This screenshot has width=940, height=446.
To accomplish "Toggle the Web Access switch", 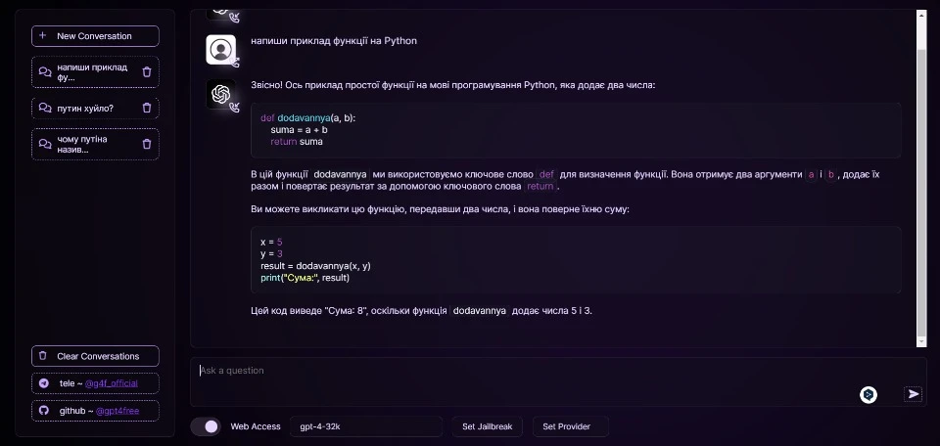I will pos(206,426).
